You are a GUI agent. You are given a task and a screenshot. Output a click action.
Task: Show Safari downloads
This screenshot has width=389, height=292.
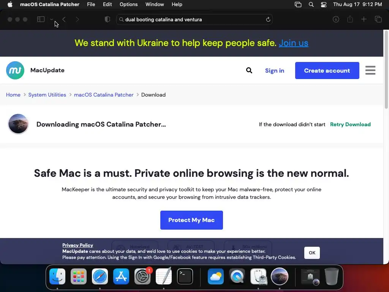[x=336, y=19]
